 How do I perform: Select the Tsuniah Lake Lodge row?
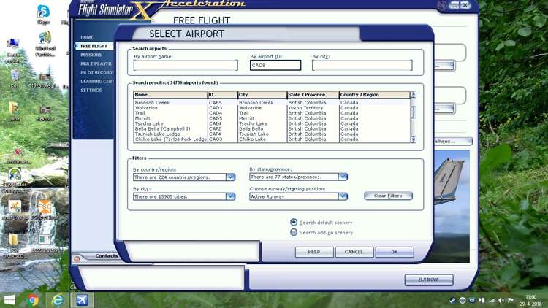tap(272, 134)
